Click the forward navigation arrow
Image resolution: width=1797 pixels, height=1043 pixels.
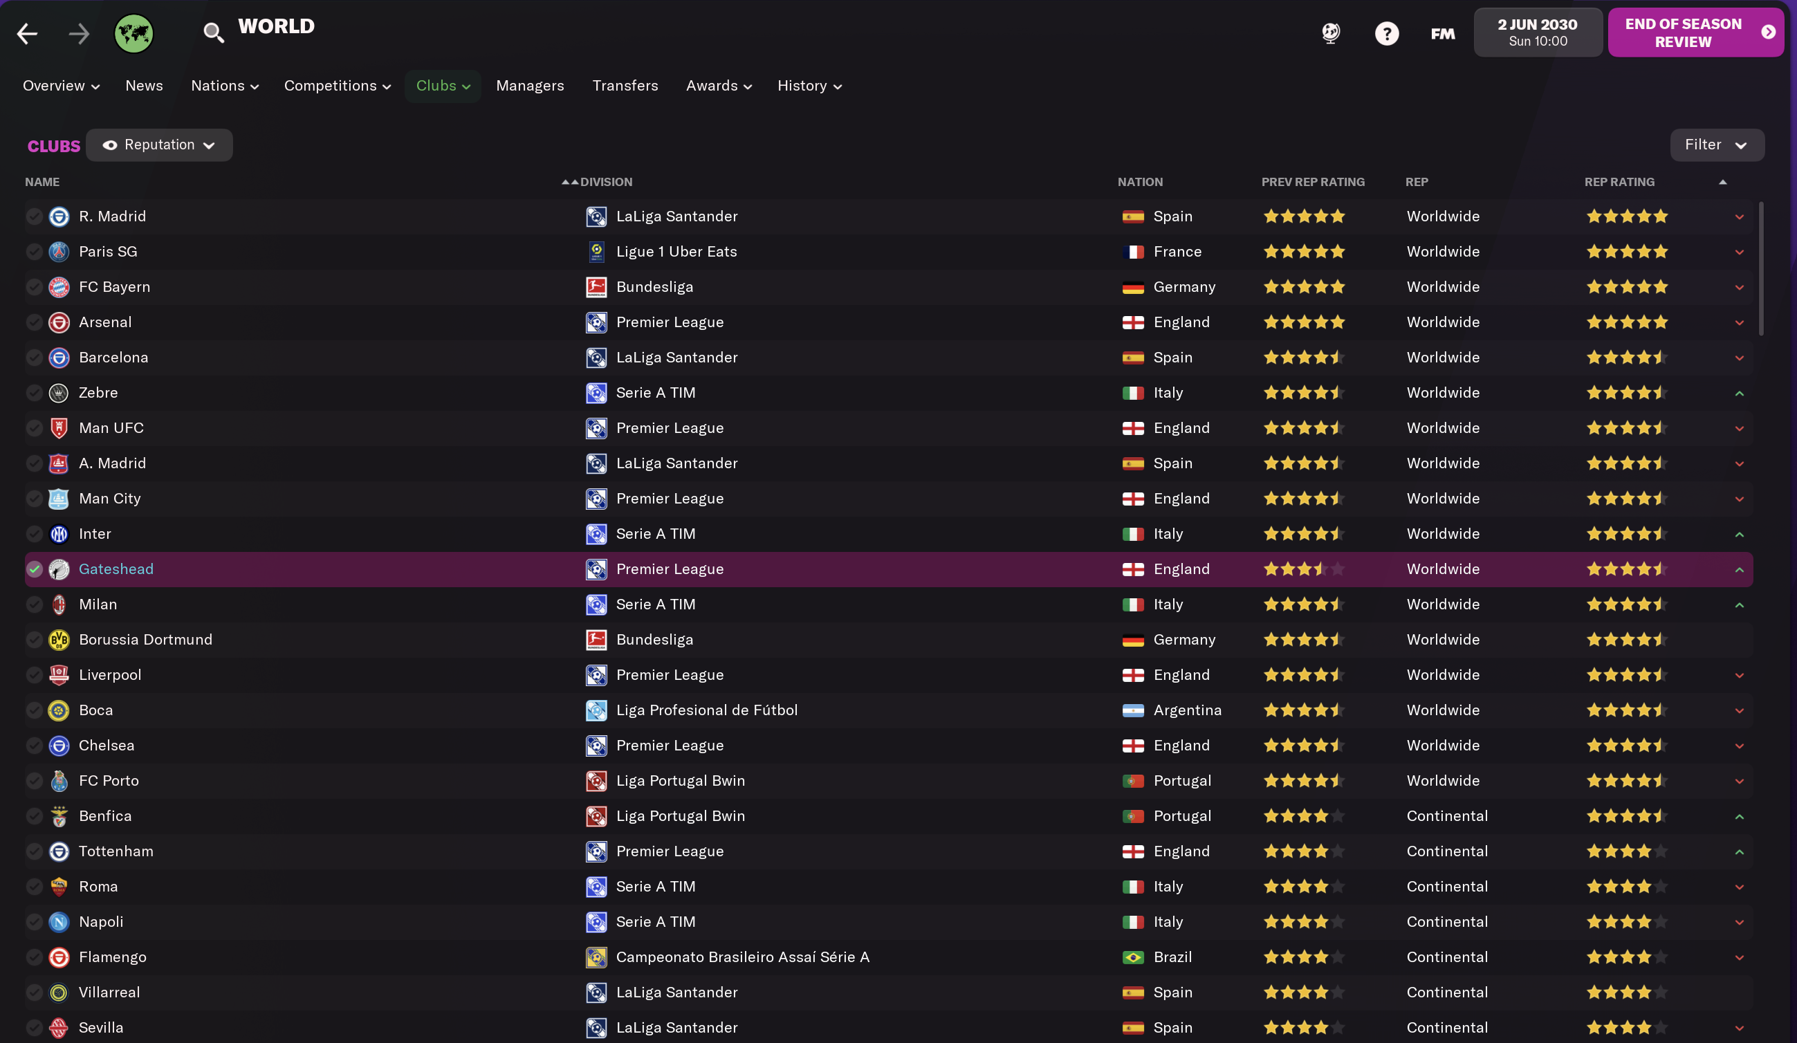(x=79, y=33)
